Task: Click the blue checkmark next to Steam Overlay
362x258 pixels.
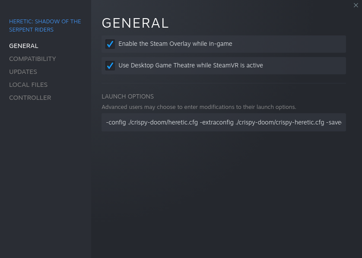Action: pyautogui.click(x=110, y=44)
